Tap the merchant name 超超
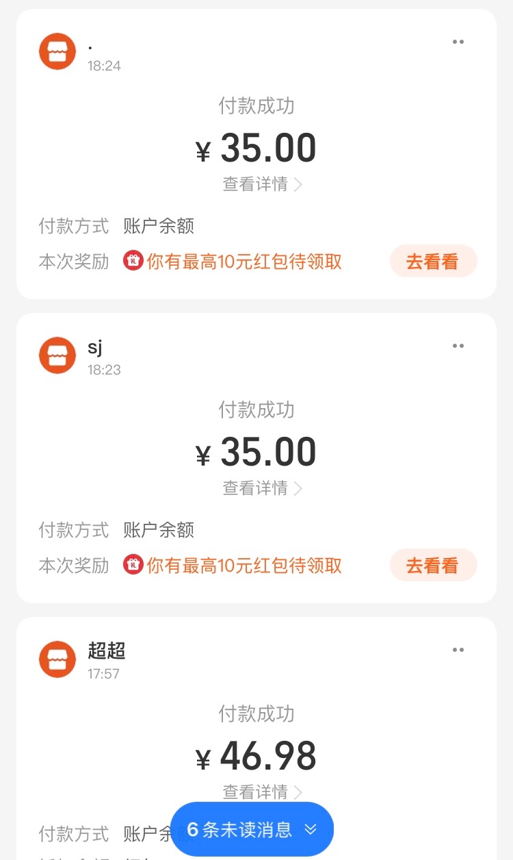The image size is (513, 860). 107,651
